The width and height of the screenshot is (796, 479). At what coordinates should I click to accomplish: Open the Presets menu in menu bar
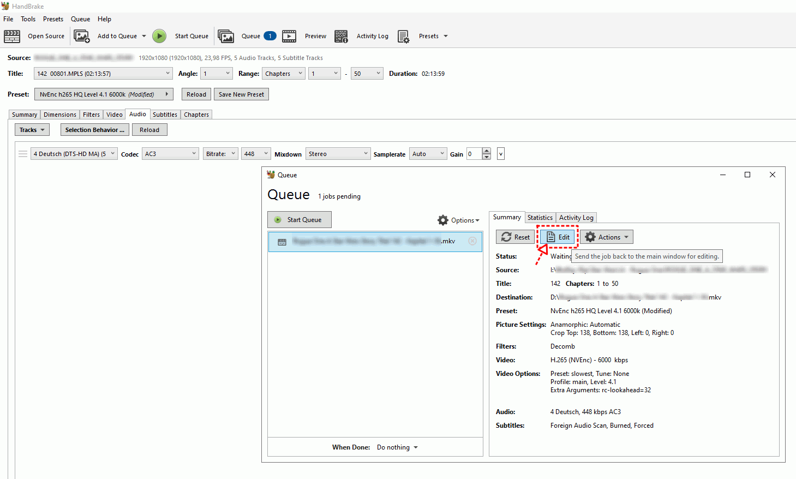(53, 19)
